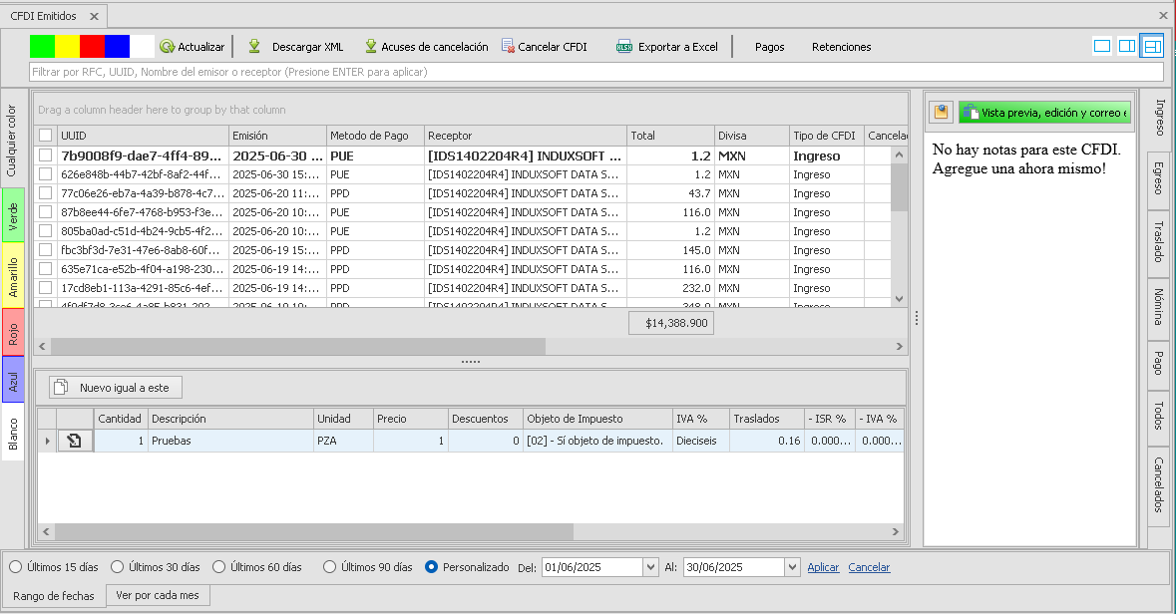Check the select-all checkbox in the UUID header

point(45,136)
